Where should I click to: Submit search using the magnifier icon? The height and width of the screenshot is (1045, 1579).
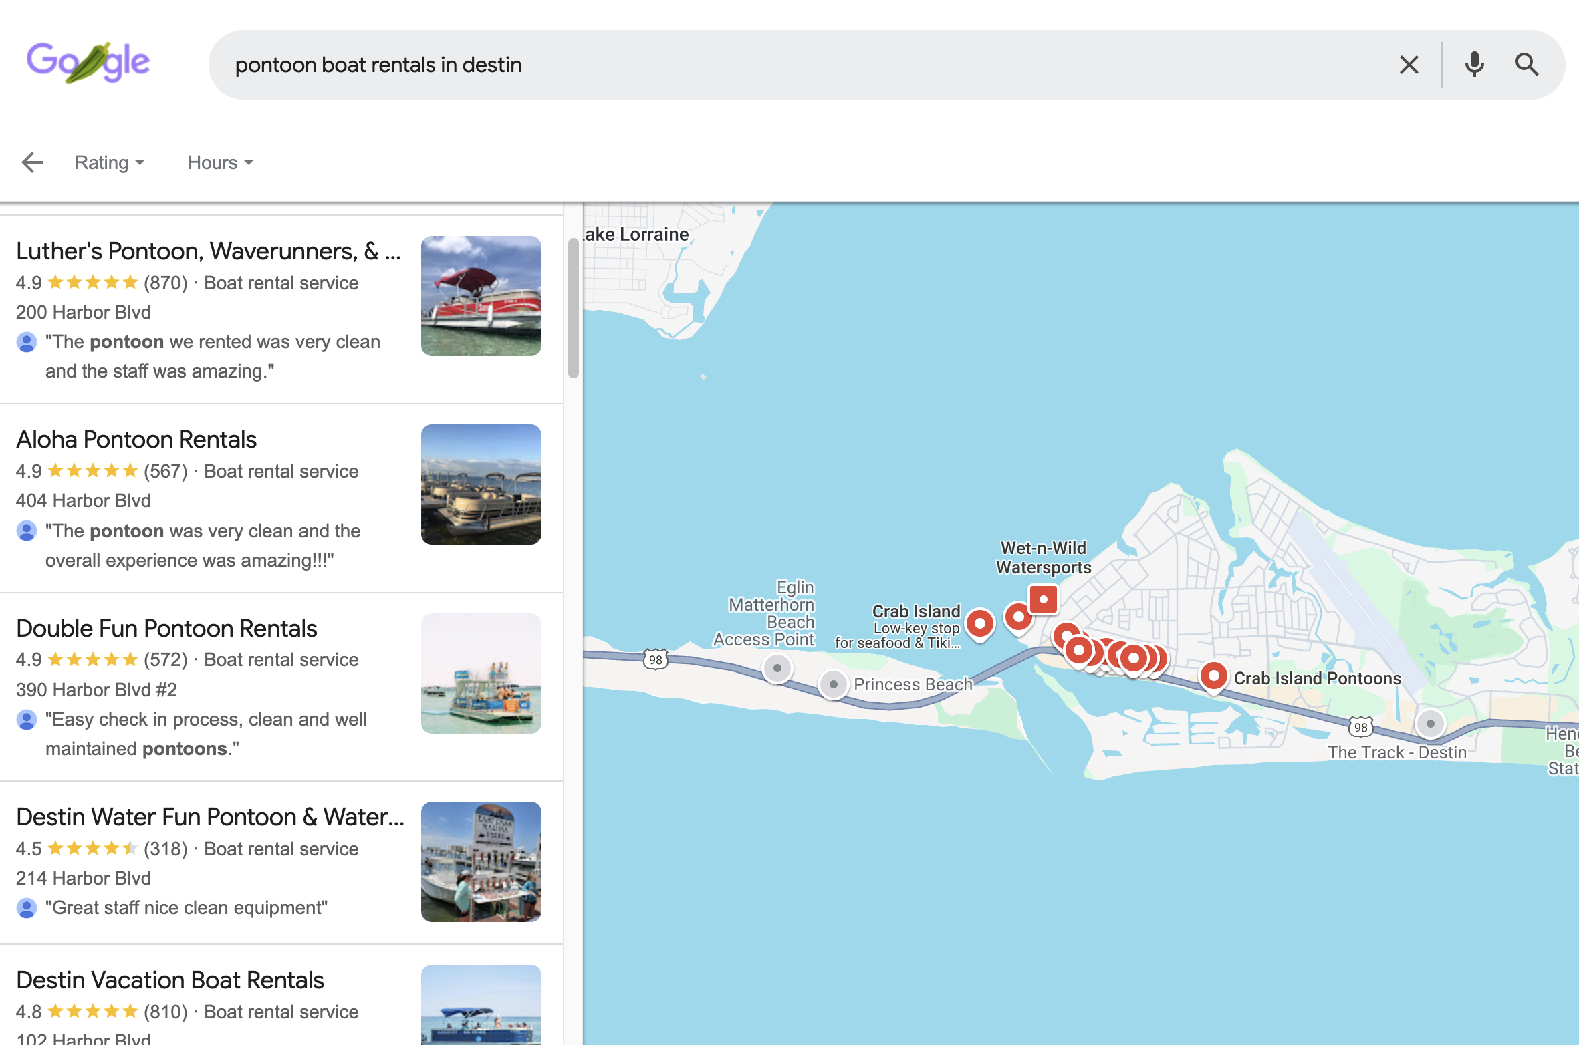pyautogui.click(x=1527, y=65)
